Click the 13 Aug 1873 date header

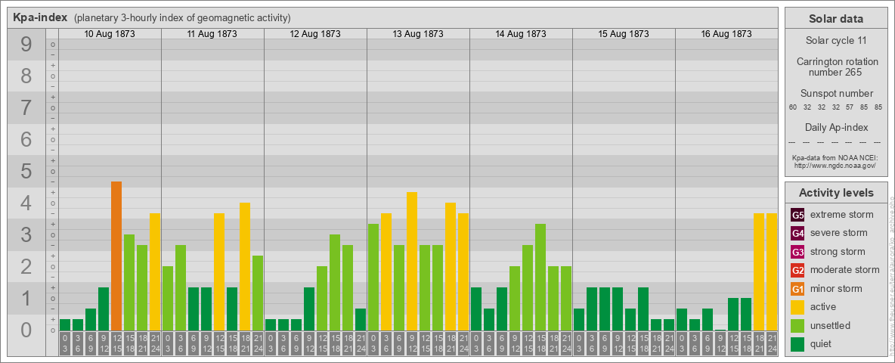(418, 34)
